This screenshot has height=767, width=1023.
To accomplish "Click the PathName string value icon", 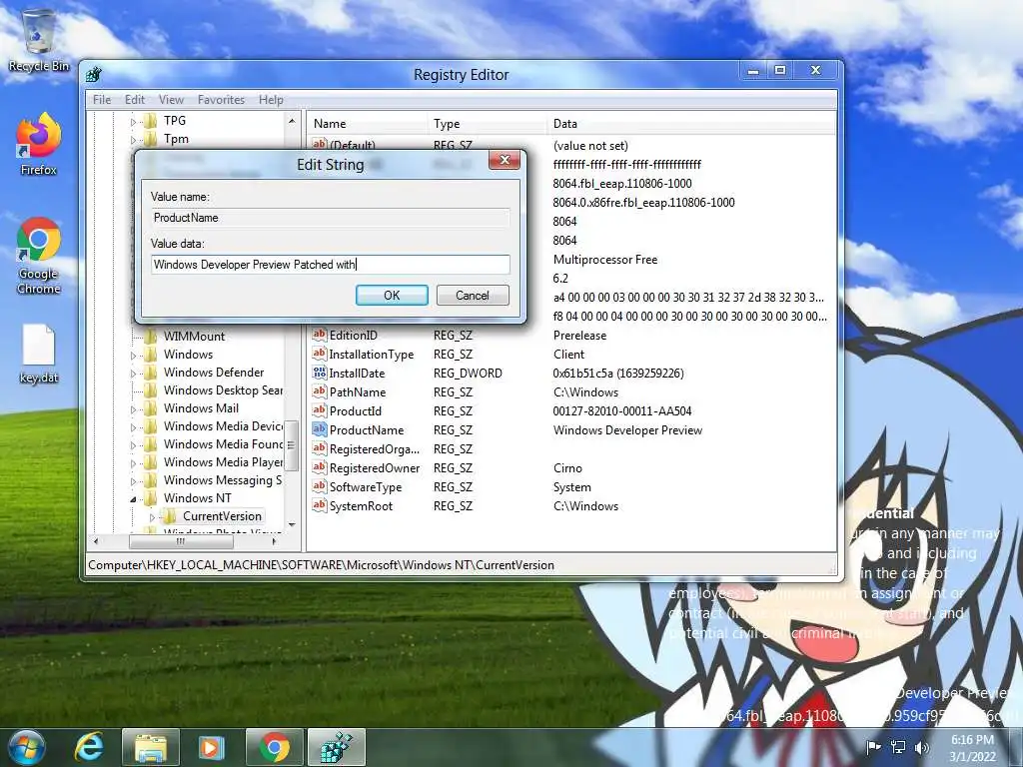I will pyautogui.click(x=319, y=391).
